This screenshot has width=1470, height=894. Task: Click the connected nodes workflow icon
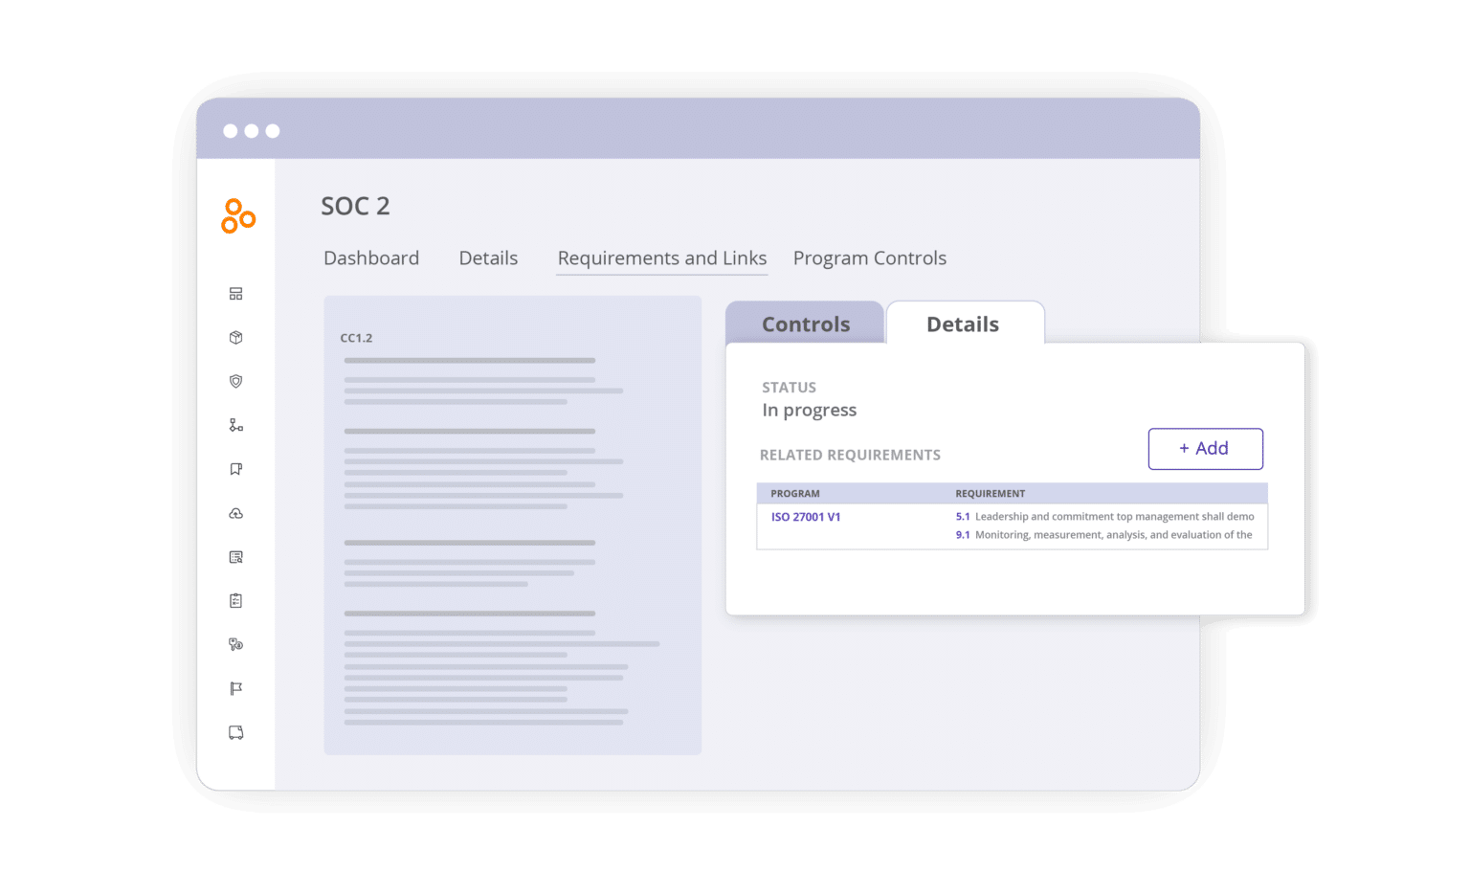[235, 425]
